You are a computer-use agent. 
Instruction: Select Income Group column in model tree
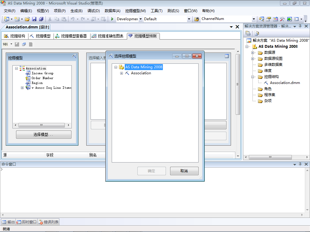42,73
